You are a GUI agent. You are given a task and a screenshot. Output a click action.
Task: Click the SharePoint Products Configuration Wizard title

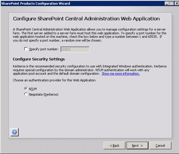pos(36,3)
